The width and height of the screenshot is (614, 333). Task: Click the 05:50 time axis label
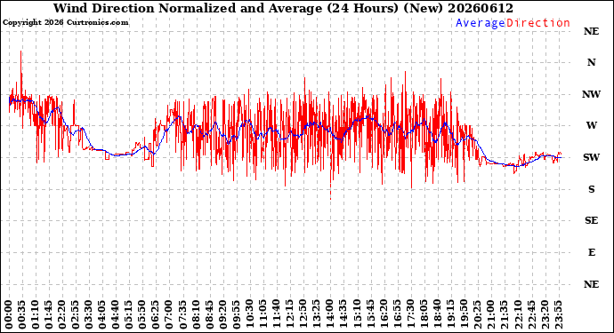142,315
